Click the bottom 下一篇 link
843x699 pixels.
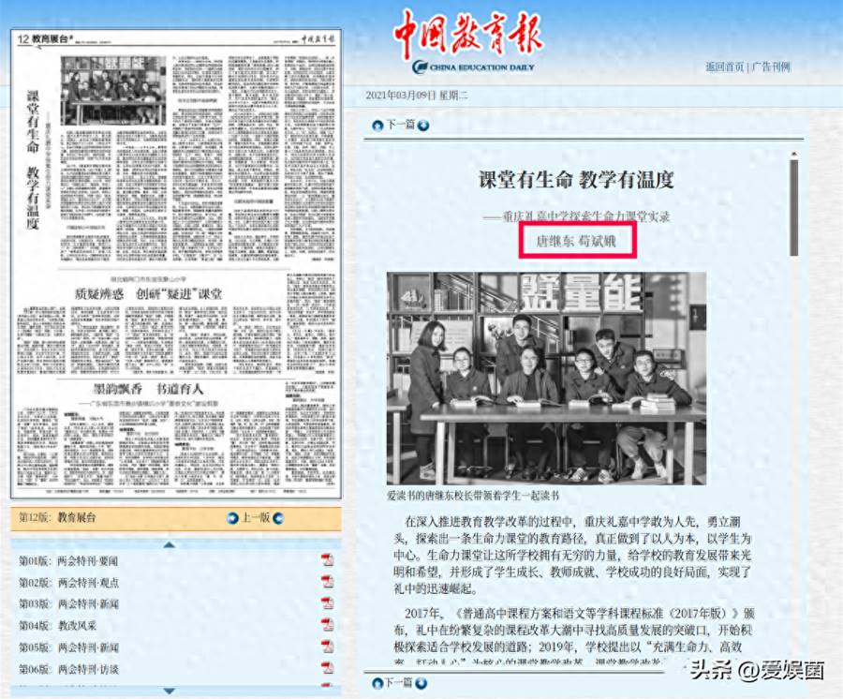point(399,683)
